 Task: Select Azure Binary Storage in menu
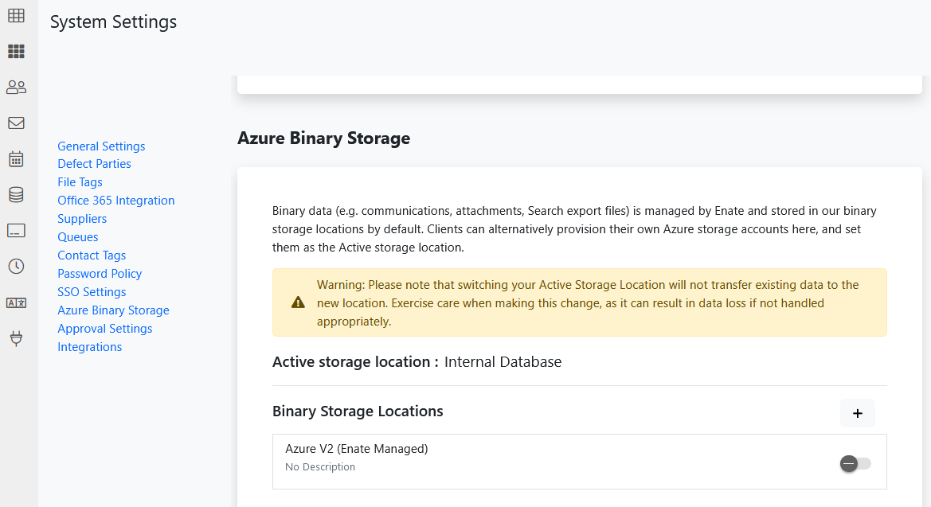113,310
